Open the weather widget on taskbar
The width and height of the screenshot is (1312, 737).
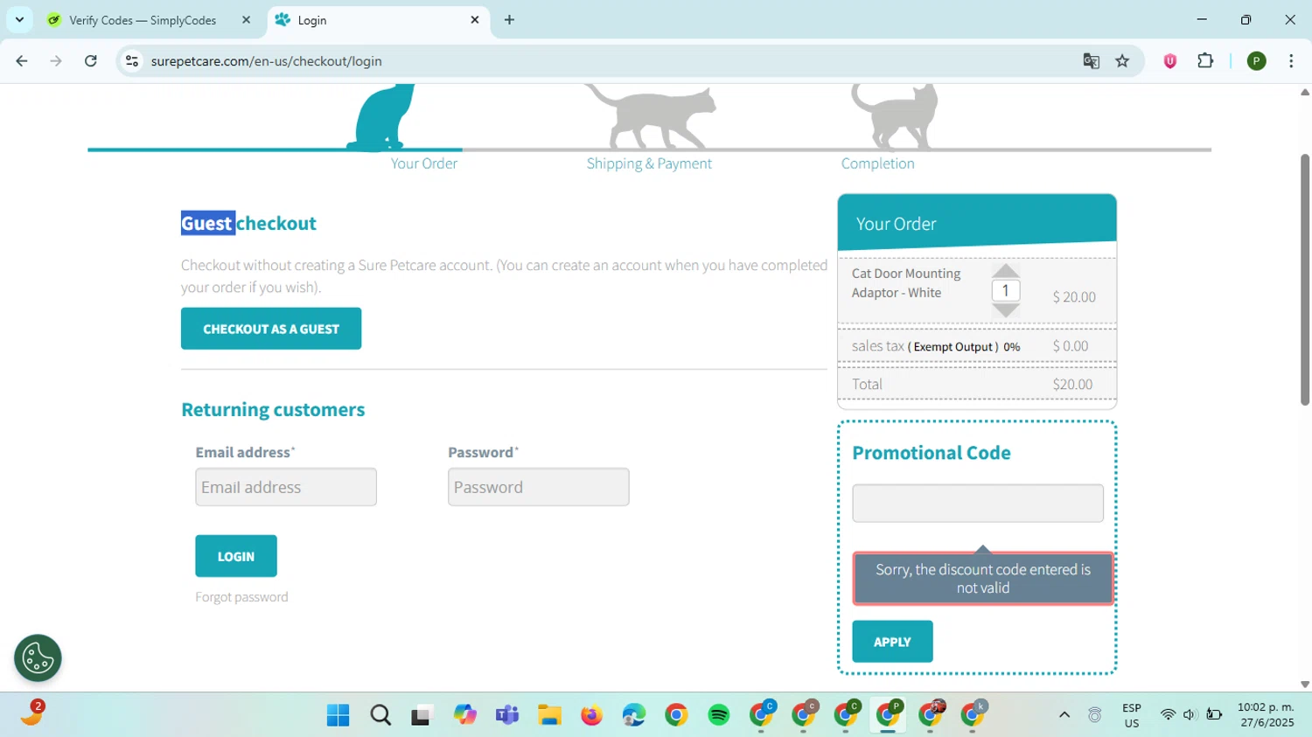[x=32, y=714]
